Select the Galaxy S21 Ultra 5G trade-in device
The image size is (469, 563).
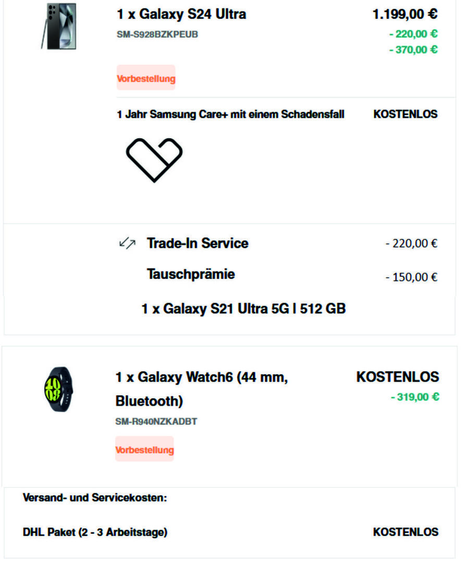(x=243, y=309)
